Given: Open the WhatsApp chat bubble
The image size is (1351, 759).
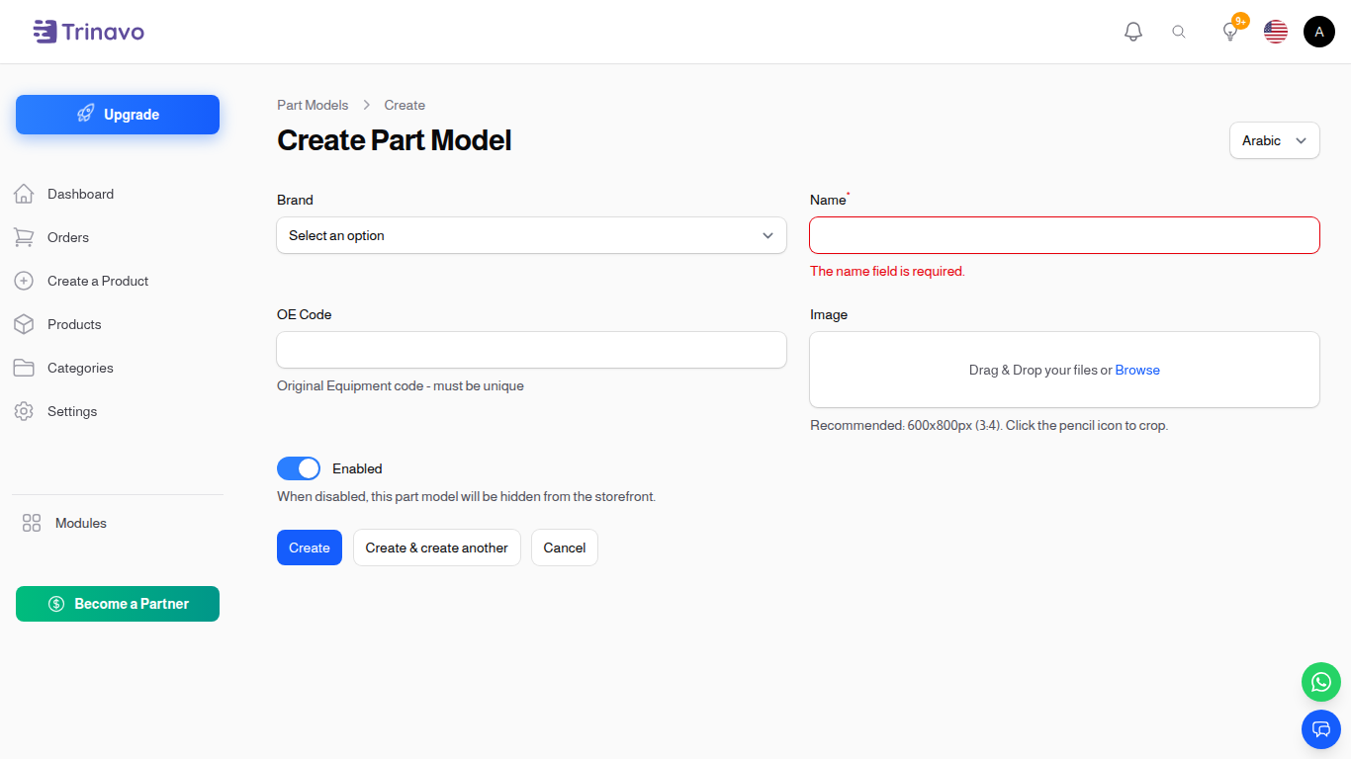Looking at the screenshot, I should (x=1321, y=682).
